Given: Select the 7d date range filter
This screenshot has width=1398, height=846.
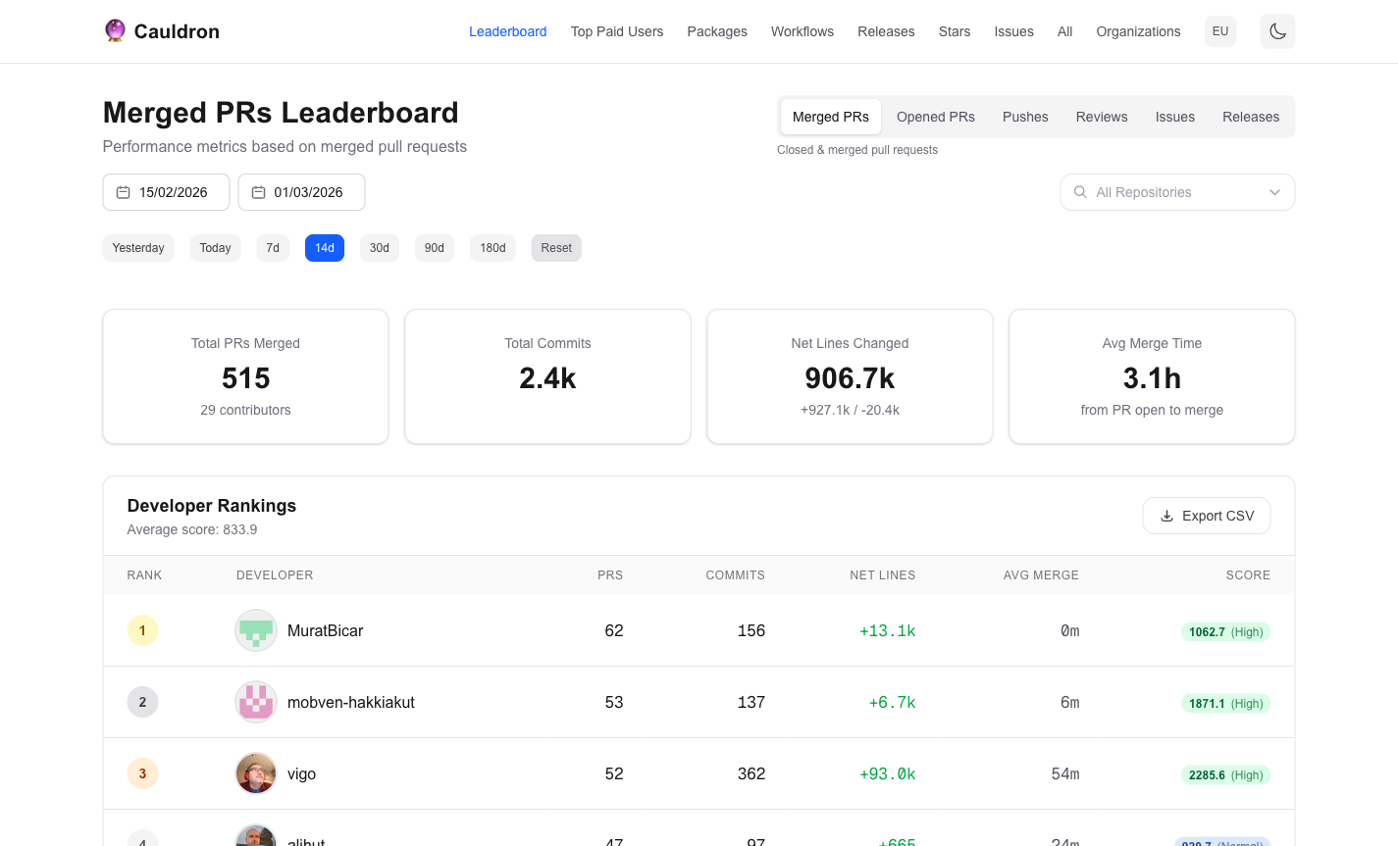Looking at the screenshot, I should 273,247.
